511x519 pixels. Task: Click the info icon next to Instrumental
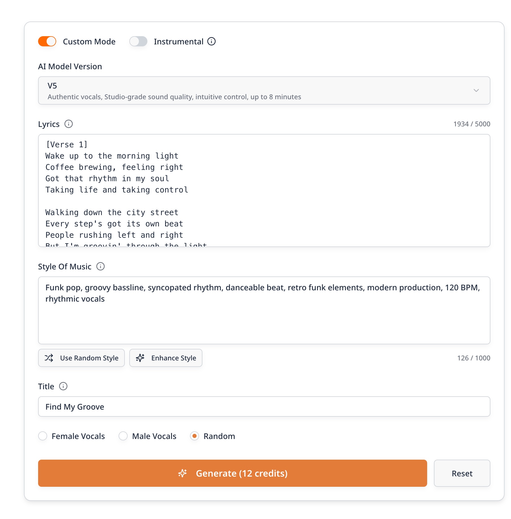(x=211, y=42)
